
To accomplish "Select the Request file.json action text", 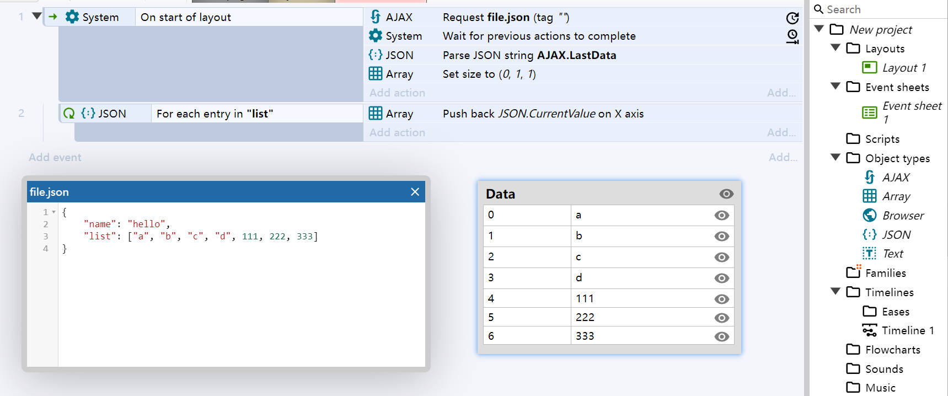I will [506, 17].
